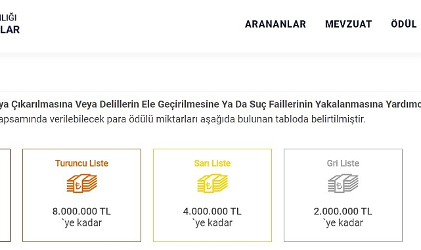Click the 2.000.000 TL reward amount
Screen dimensions: 421x250
343,211
